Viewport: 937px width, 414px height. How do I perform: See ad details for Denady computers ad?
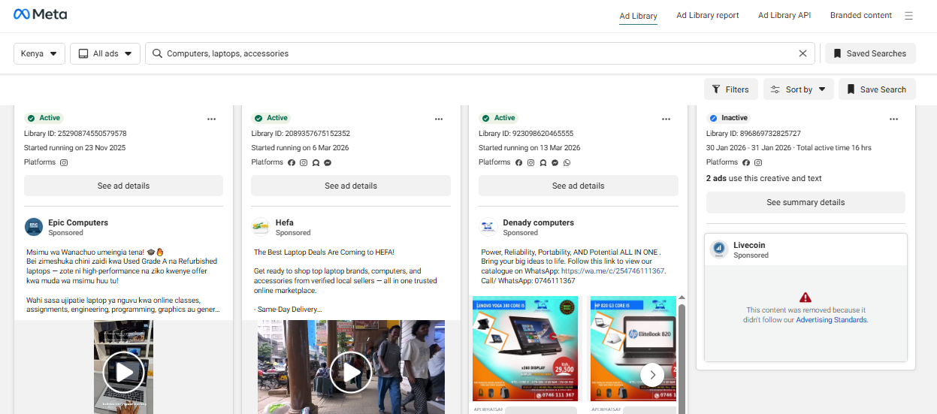[x=578, y=186]
